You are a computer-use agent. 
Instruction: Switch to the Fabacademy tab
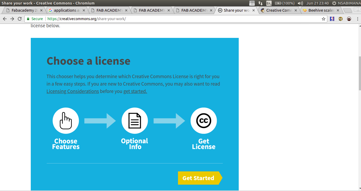click(24, 10)
